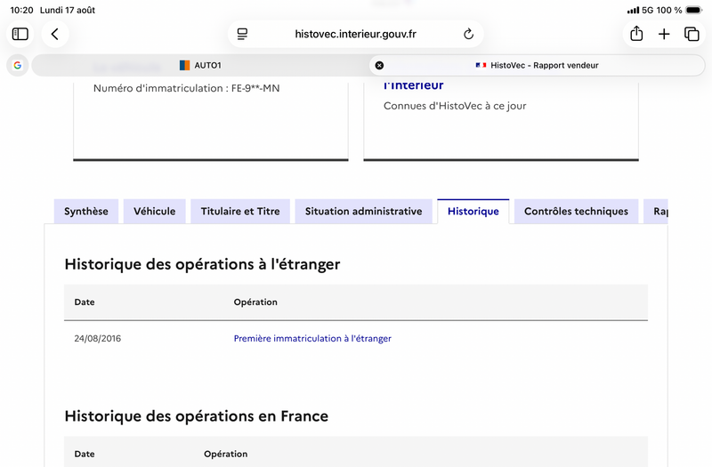Go back with the back arrow

[55, 34]
